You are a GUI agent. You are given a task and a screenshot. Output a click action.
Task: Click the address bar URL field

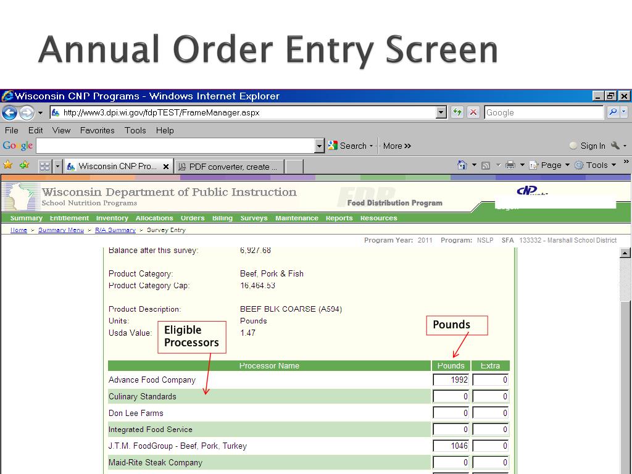point(243,112)
